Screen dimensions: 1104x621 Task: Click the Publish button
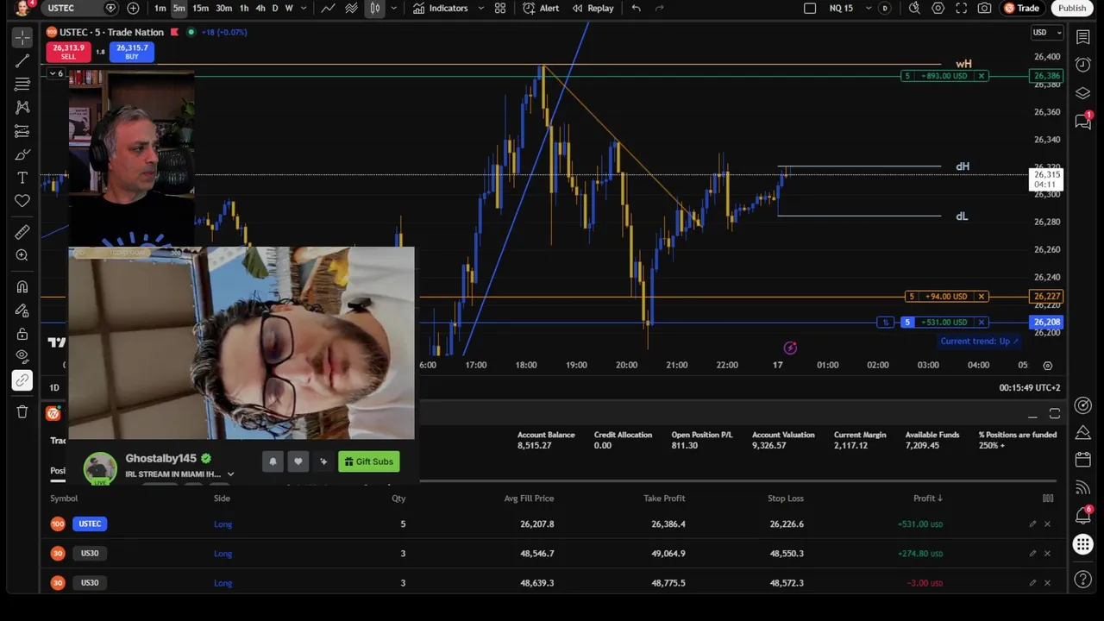pos(1072,8)
